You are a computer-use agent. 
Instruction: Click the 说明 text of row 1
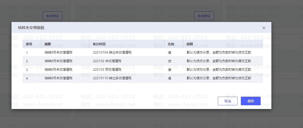pos(219,52)
